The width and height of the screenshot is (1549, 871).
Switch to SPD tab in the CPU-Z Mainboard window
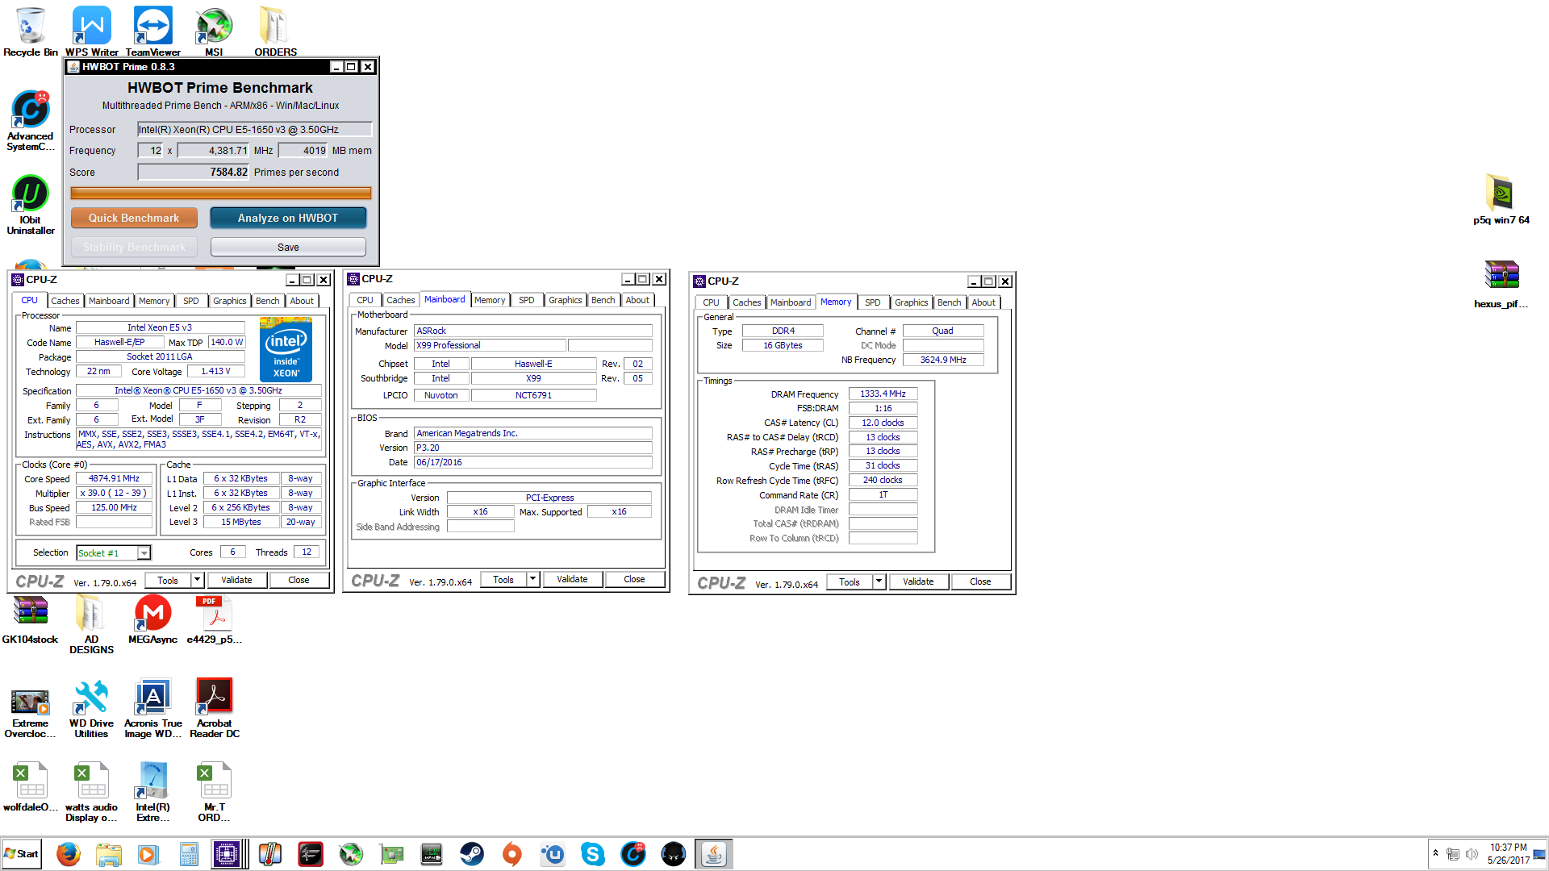coord(526,300)
